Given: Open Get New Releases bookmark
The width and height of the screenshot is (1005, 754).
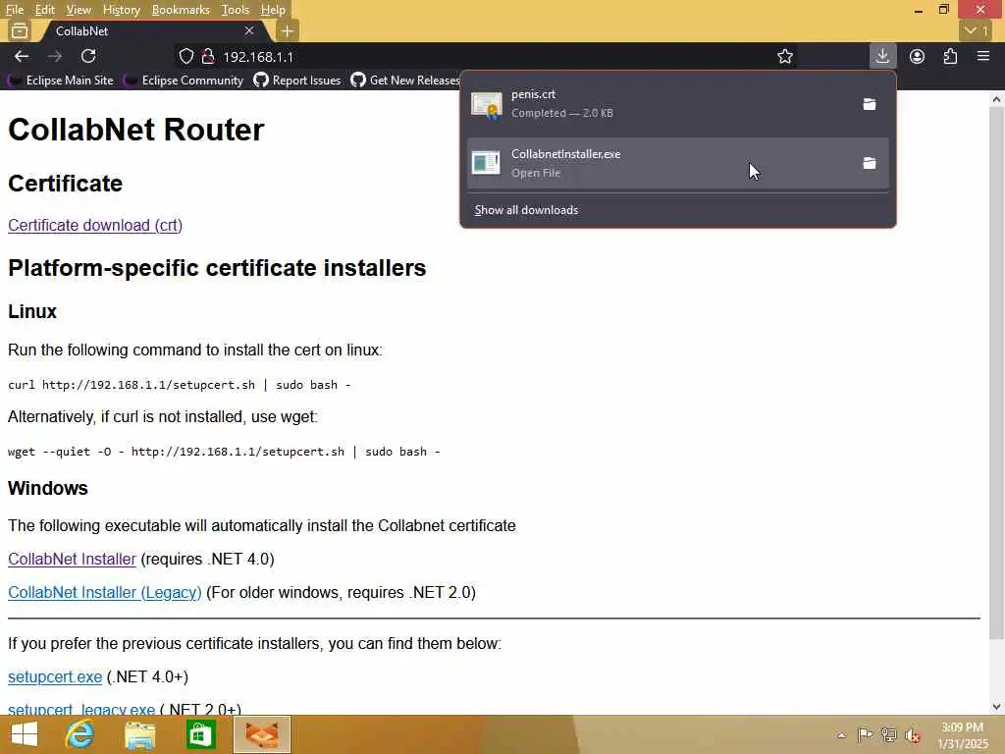Looking at the screenshot, I should [405, 81].
